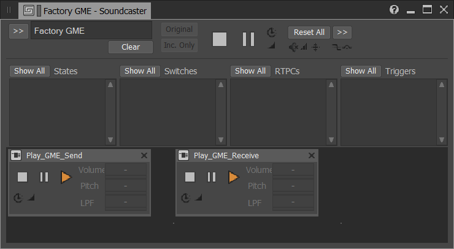The width and height of the screenshot is (454, 249).
Task: Play the Play_GME_Send event
Action: (66, 177)
